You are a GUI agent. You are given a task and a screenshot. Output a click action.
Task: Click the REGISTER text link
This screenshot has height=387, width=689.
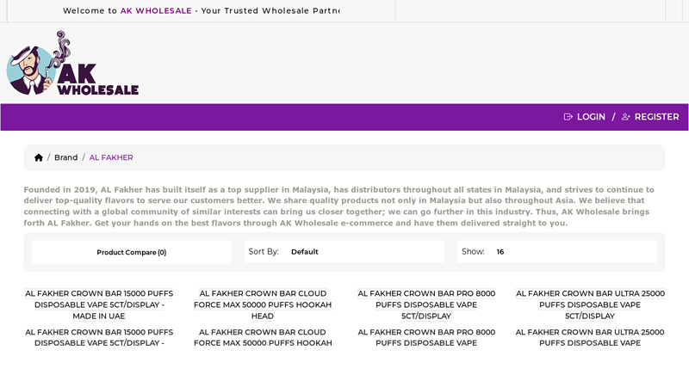tap(656, 117)
